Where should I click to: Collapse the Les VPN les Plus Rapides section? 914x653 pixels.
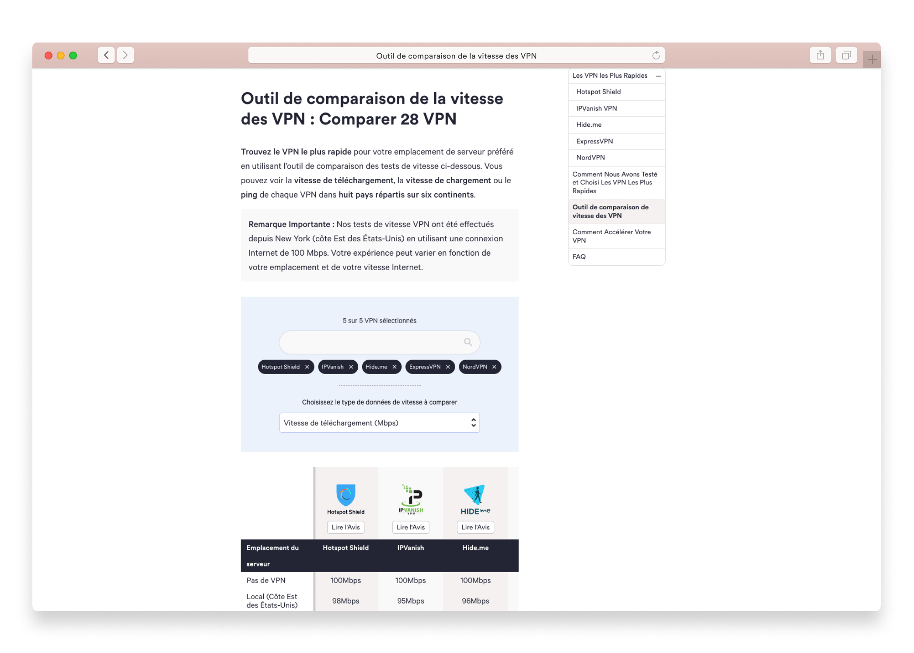point(658,76)
